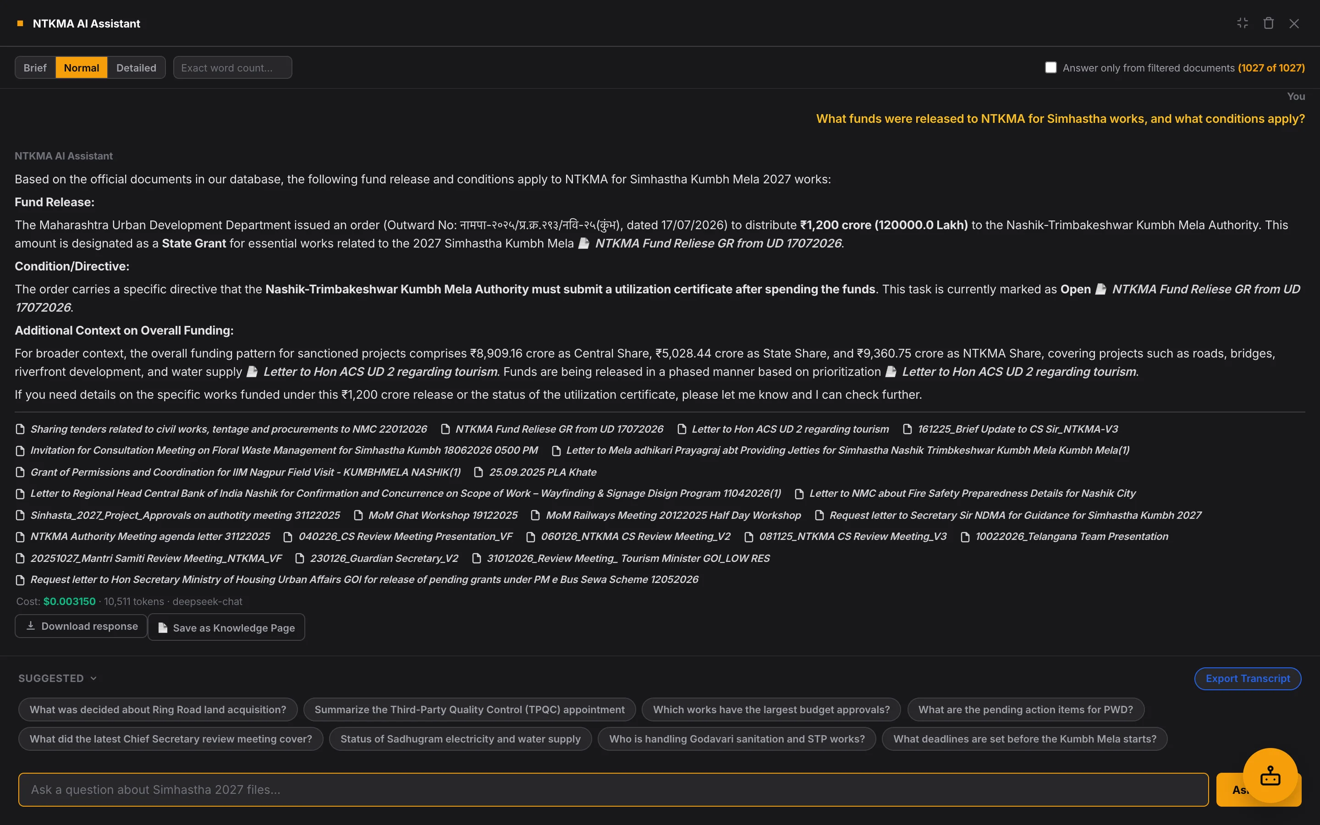Click Save as Knowledge Page button

[226, 627]
